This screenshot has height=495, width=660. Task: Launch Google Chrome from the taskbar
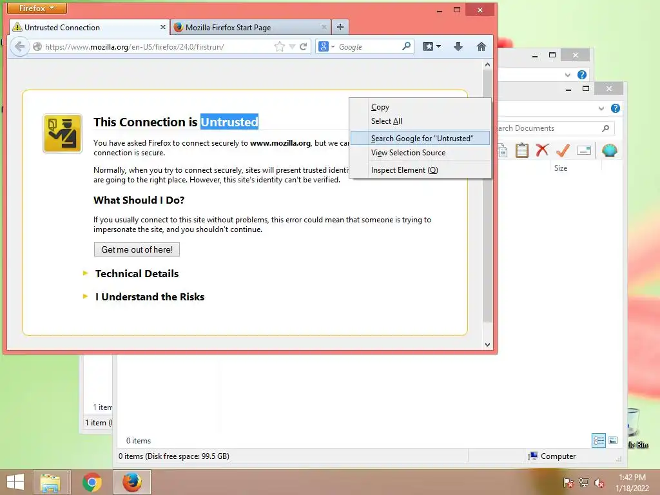click(x=92, y=482)
